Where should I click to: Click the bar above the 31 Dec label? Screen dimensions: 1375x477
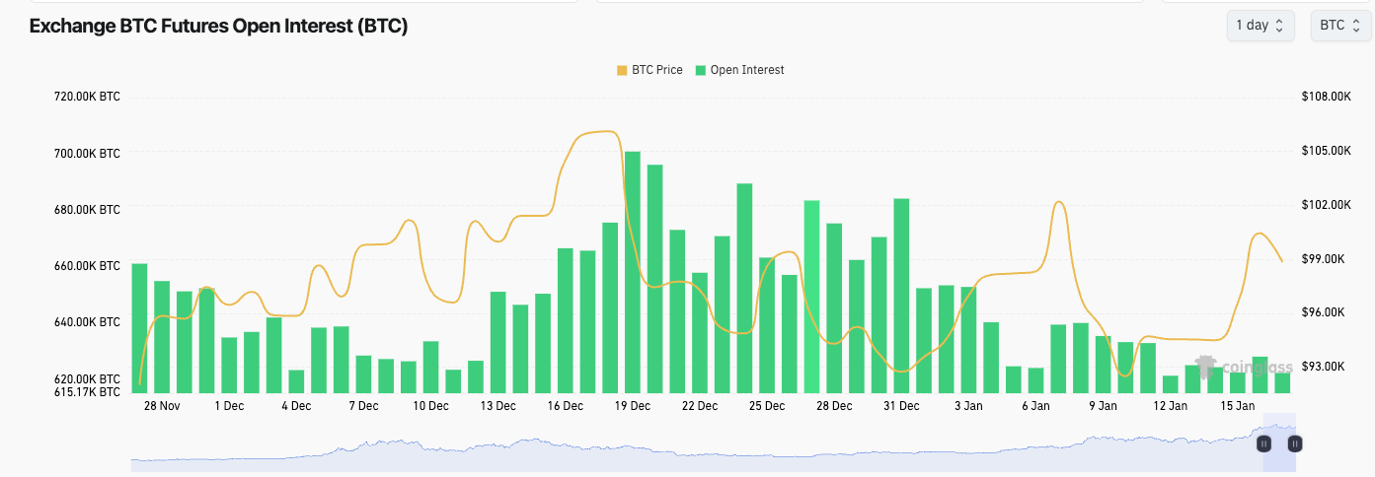pyautogui.click(x=901, y=296)
